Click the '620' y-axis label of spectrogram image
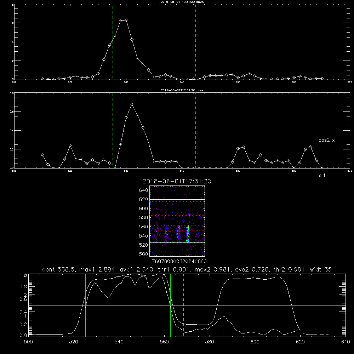The width and height of the screenshot is (354, 354). click(x=144, y=199)
